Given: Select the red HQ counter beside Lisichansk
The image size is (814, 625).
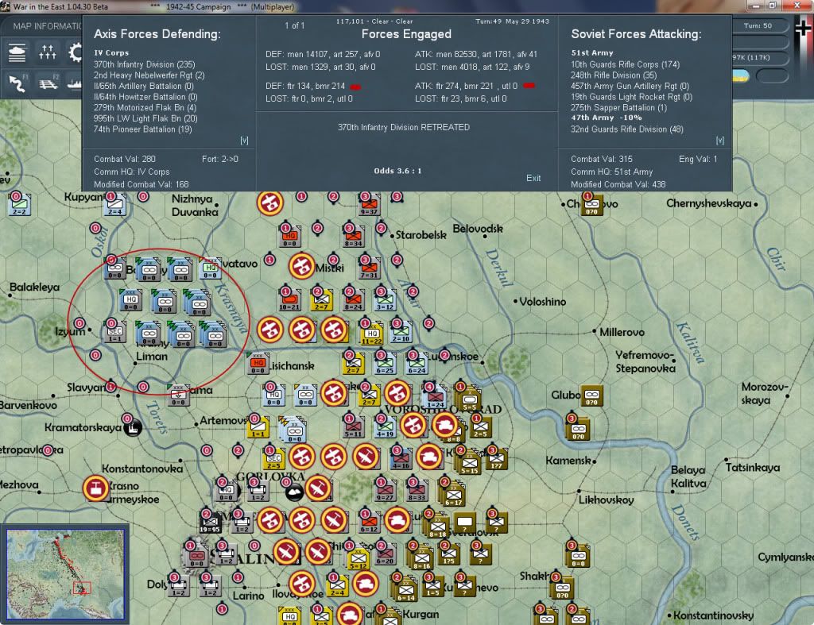Looking at the screenshot, I should coord(258,364).
